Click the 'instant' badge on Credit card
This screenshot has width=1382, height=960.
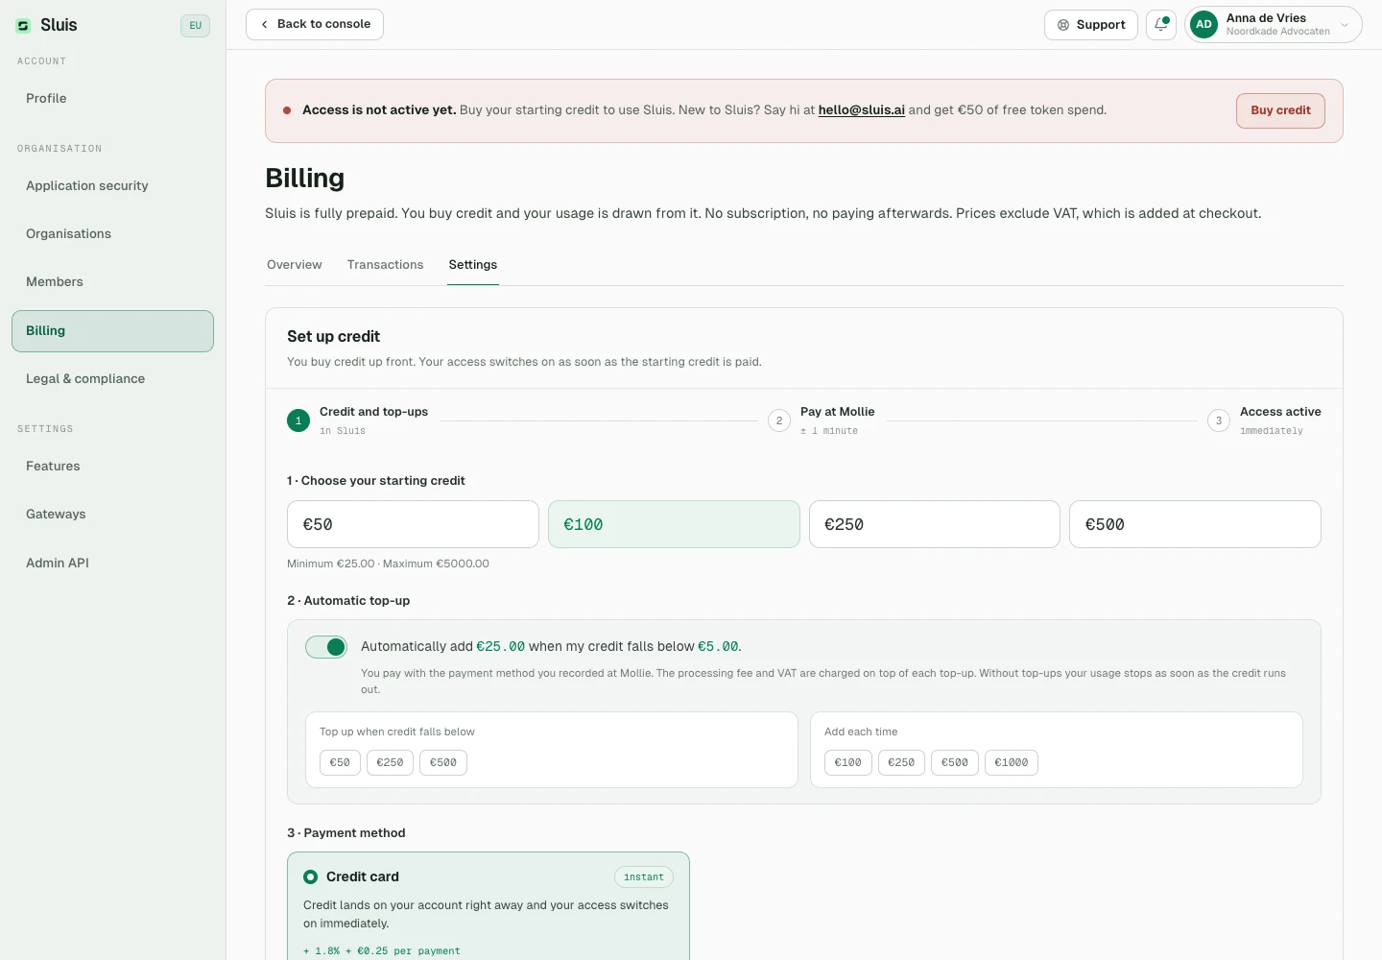tap(644, 877)
